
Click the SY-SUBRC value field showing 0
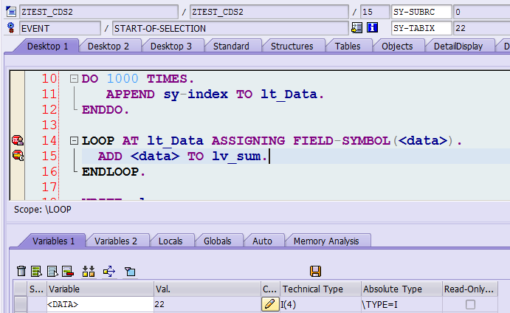[x=482, y=12]
